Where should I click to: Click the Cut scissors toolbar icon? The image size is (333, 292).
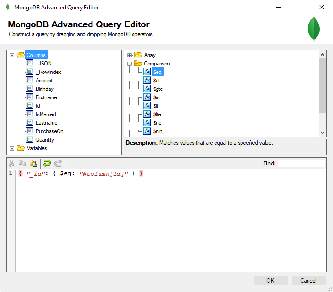pyautogui.click(x=12, y=163)
